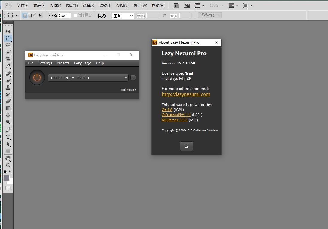Select the Eraser tool
The height and width of the screenshot is (229, 328).
tap(8, 101)
